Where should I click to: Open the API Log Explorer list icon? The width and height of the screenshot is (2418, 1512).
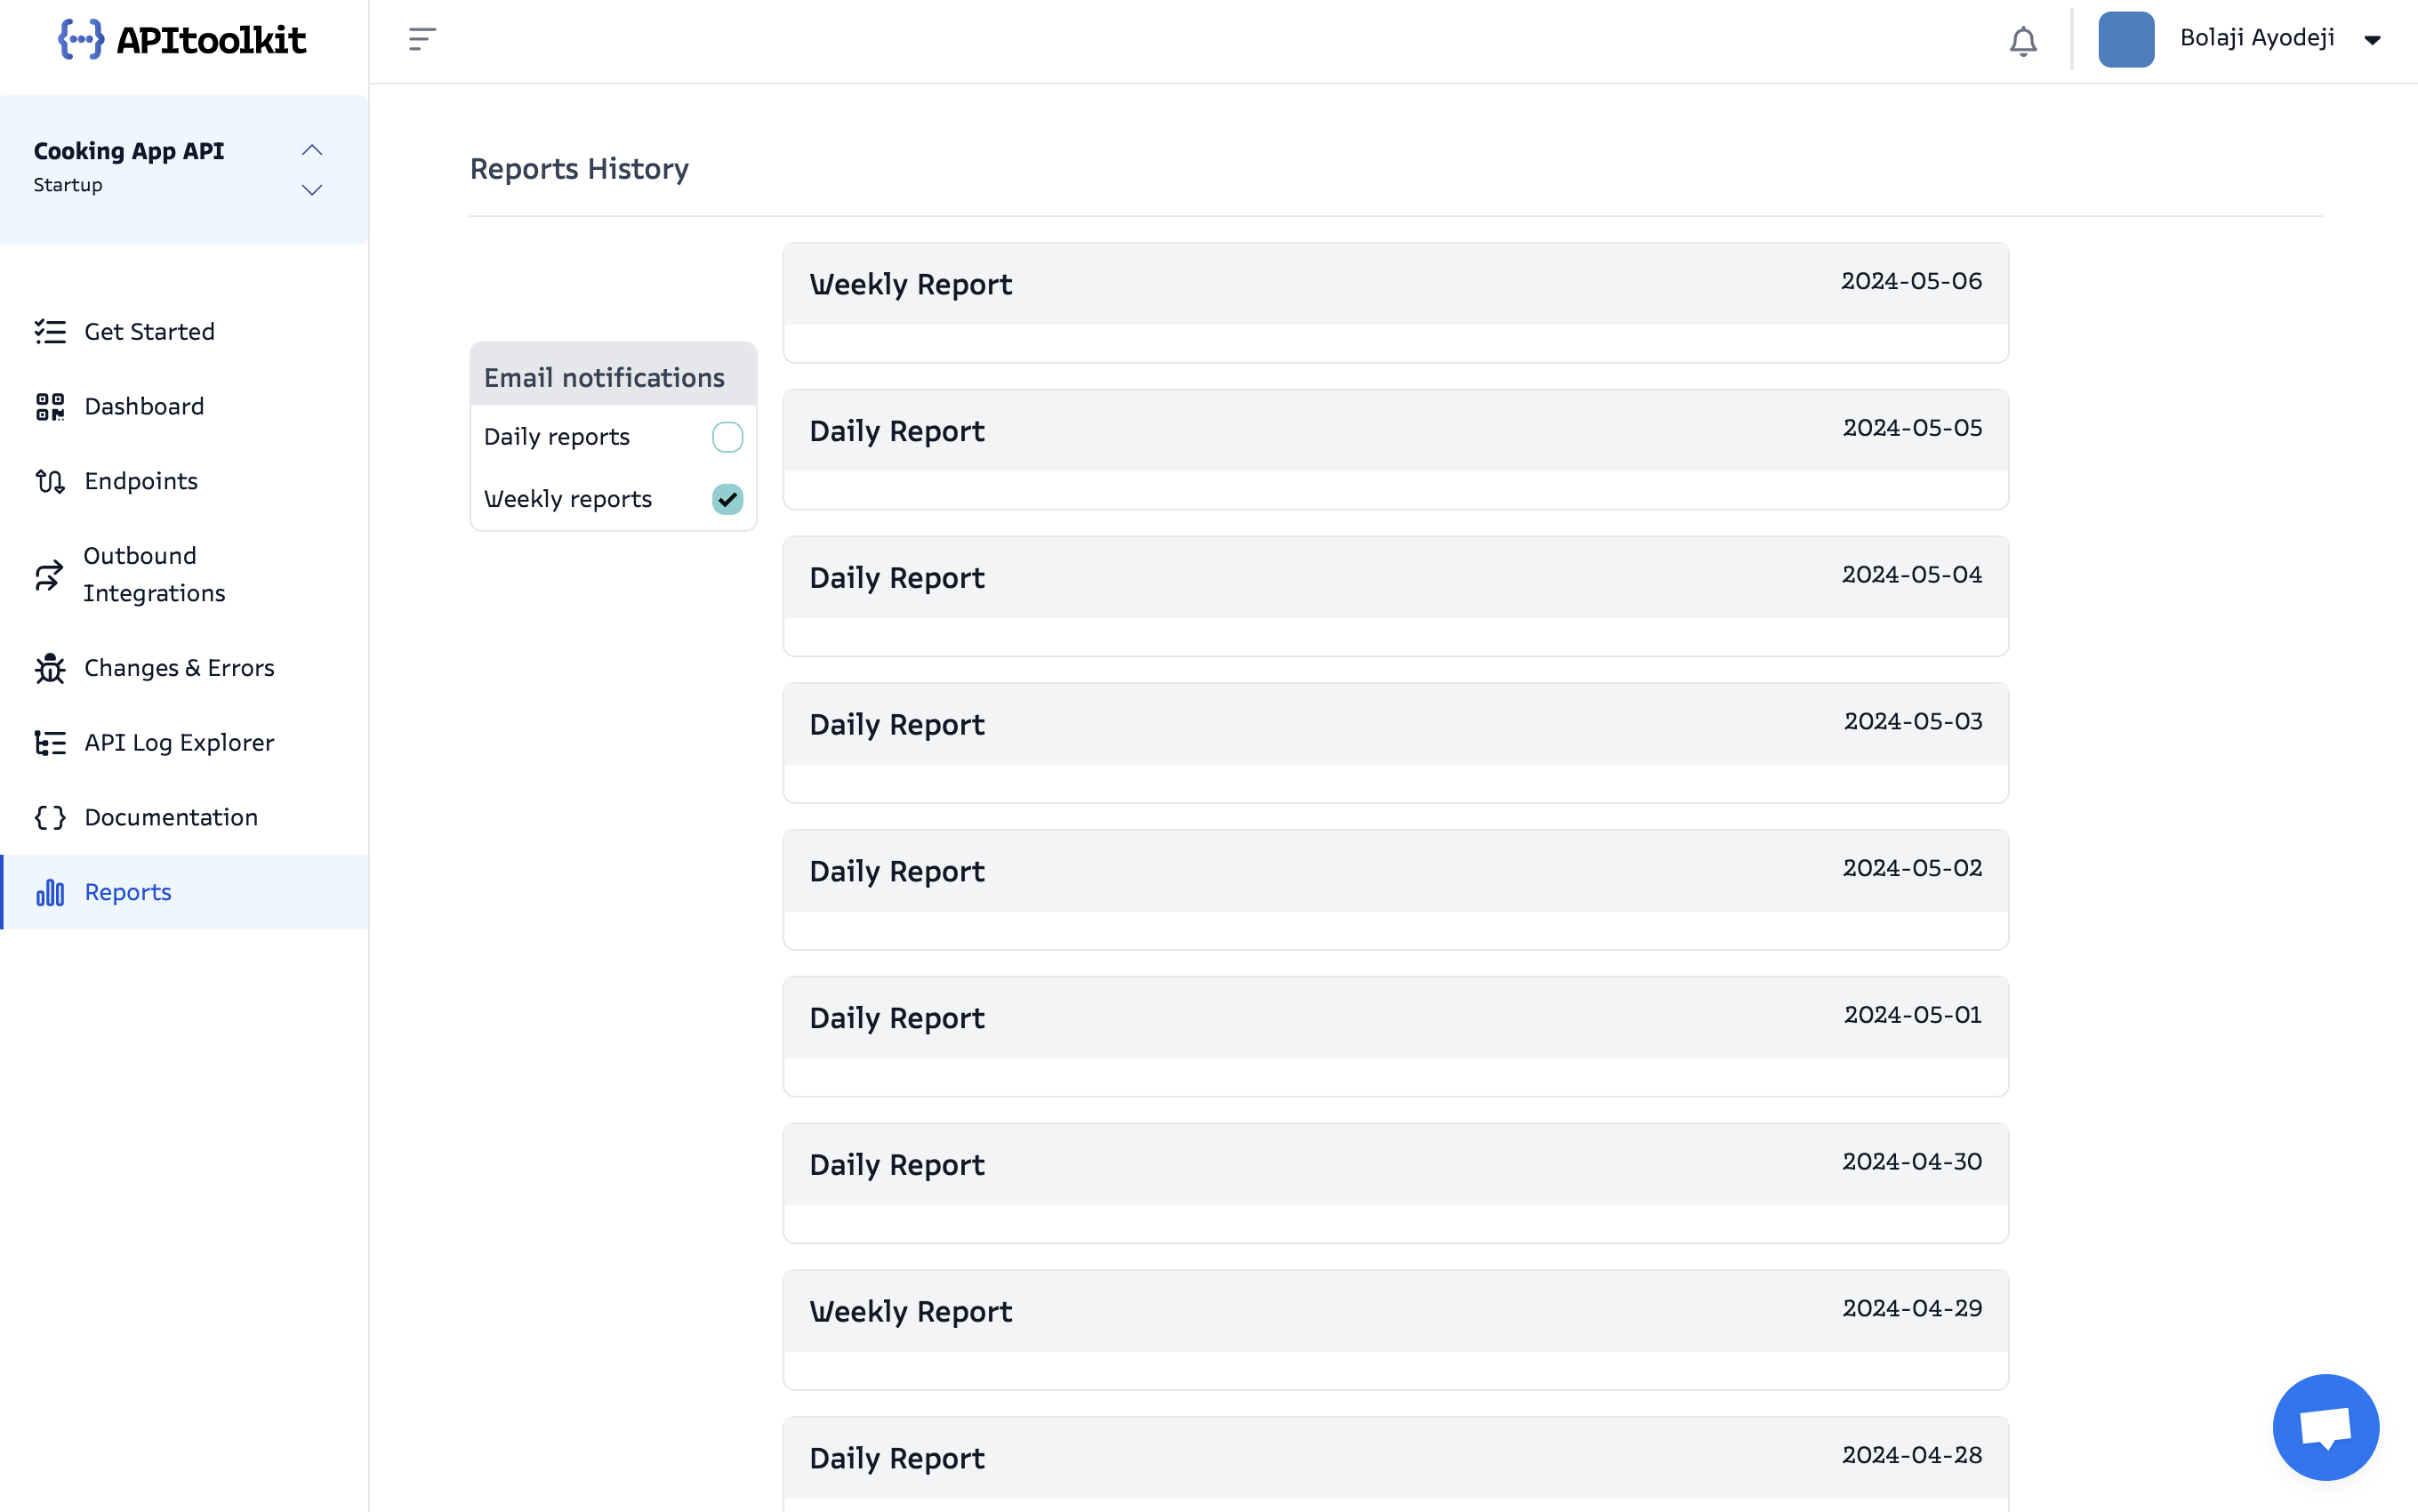[x=49, y=742]
